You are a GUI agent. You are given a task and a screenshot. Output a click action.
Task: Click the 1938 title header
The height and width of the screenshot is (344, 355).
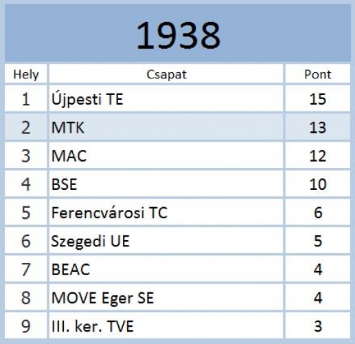(178, 34)
